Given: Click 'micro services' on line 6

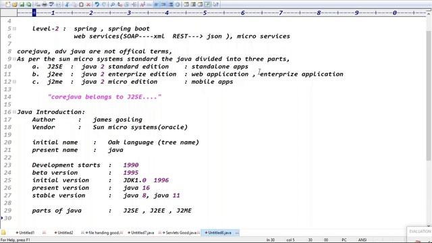Looking at the screenshot, I should point(263,36).
